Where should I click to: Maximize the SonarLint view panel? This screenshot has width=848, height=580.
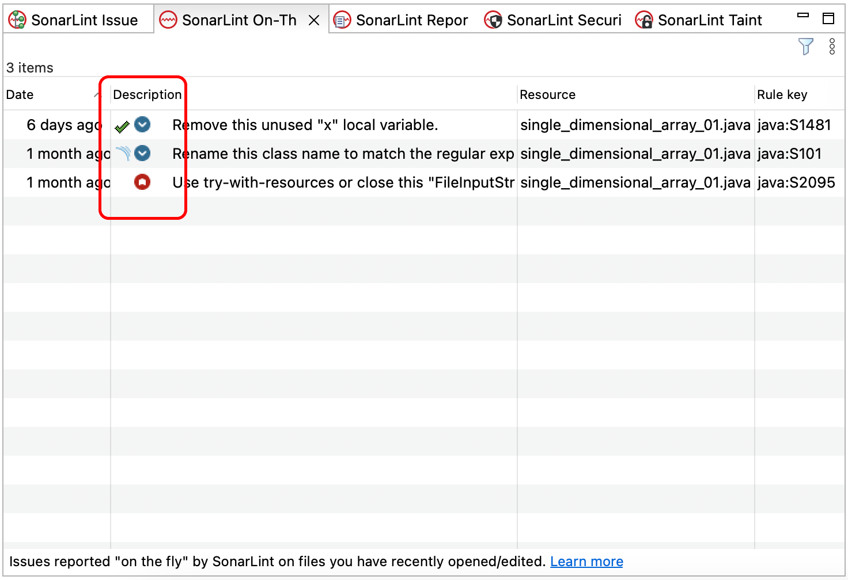coord(828,18)
